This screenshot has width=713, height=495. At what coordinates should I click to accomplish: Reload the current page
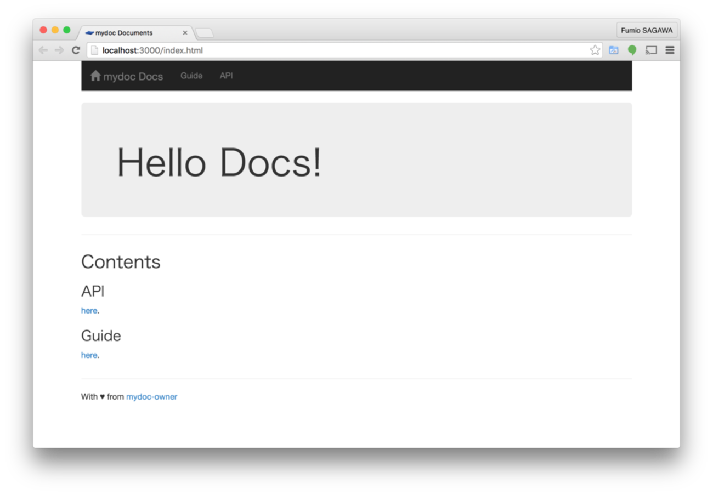coord(76,50)
